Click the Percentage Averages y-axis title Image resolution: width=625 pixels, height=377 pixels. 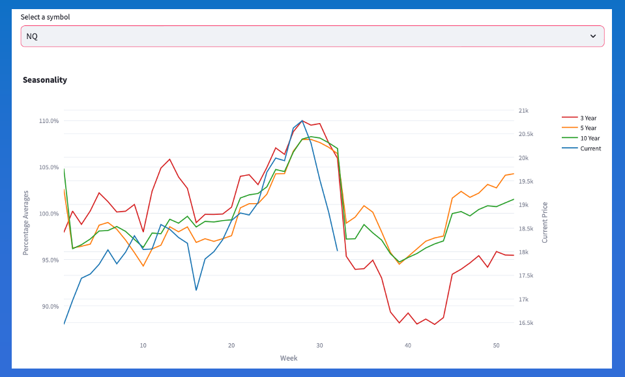[26, 223]
